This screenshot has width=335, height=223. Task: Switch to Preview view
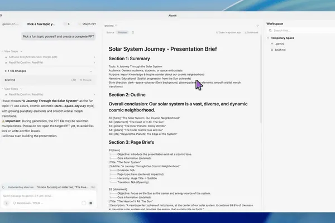[122, 32]
